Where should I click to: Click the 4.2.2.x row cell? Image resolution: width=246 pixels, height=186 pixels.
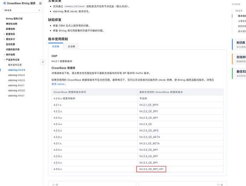click(94, 111)
